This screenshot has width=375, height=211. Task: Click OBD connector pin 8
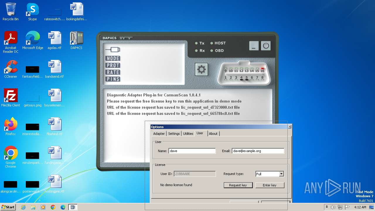pyautogui.click(x=262, y=78)
